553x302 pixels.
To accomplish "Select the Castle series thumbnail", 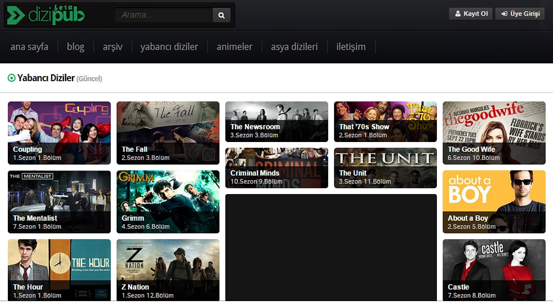I will [x=494, y=270].
